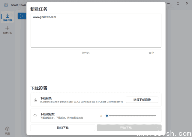
Task: Click inside the URL text box
Action: click(96, 30)
